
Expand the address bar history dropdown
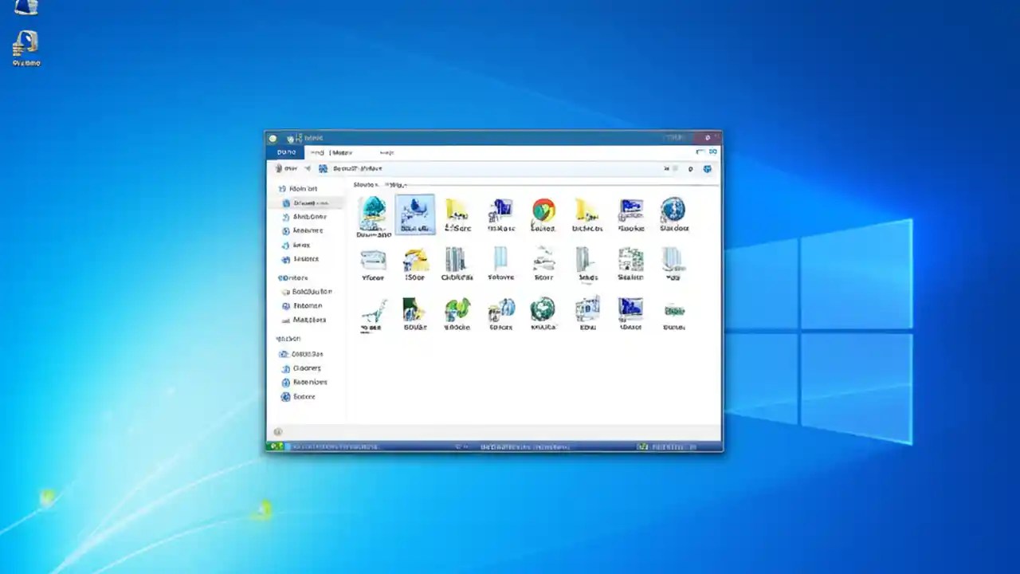[x=666, y=168]
